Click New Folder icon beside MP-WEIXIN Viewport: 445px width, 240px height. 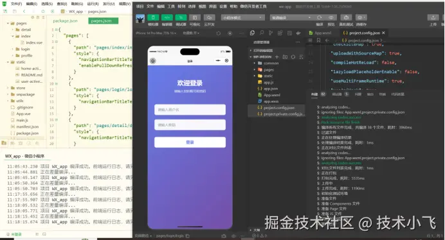(285, 57)
